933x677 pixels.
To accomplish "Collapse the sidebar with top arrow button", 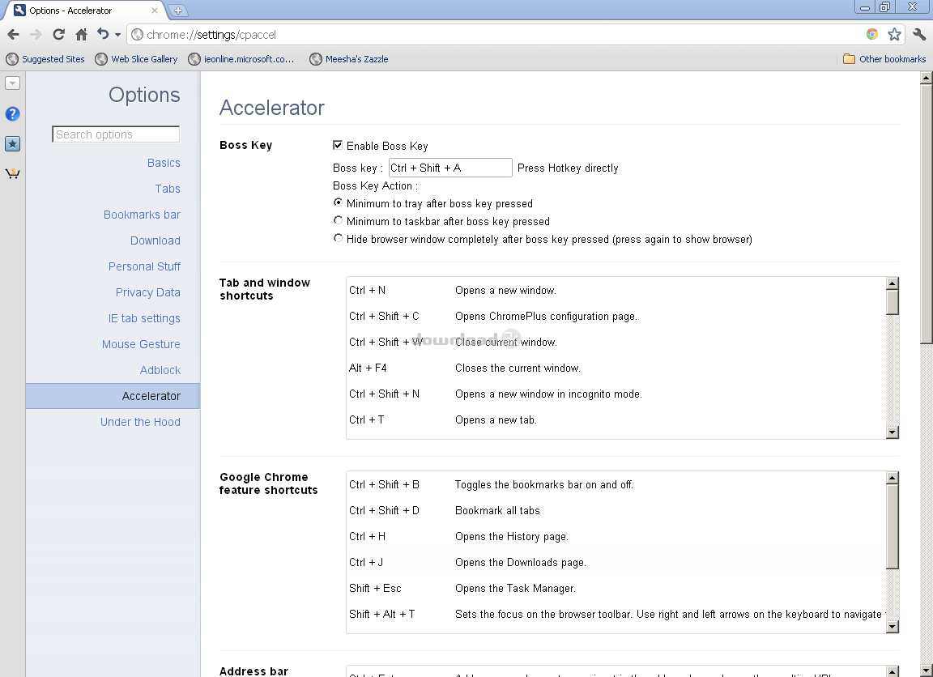I will [x=12, y=83].
